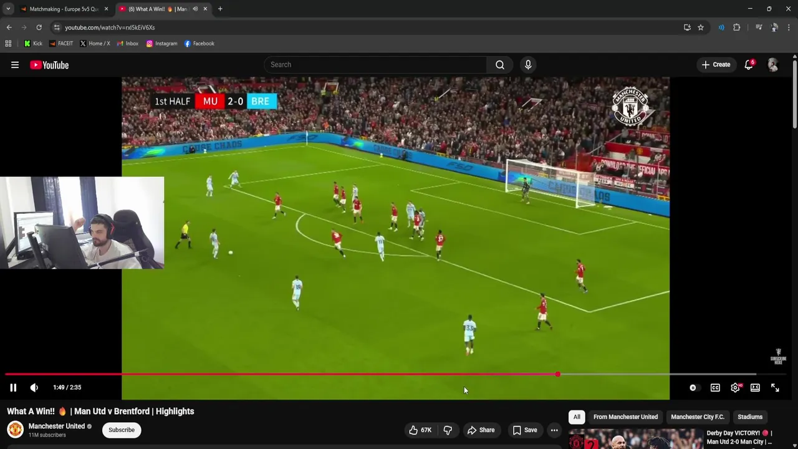Select From Manchester United chip
798x449 pixels.
tap(625, 417)
